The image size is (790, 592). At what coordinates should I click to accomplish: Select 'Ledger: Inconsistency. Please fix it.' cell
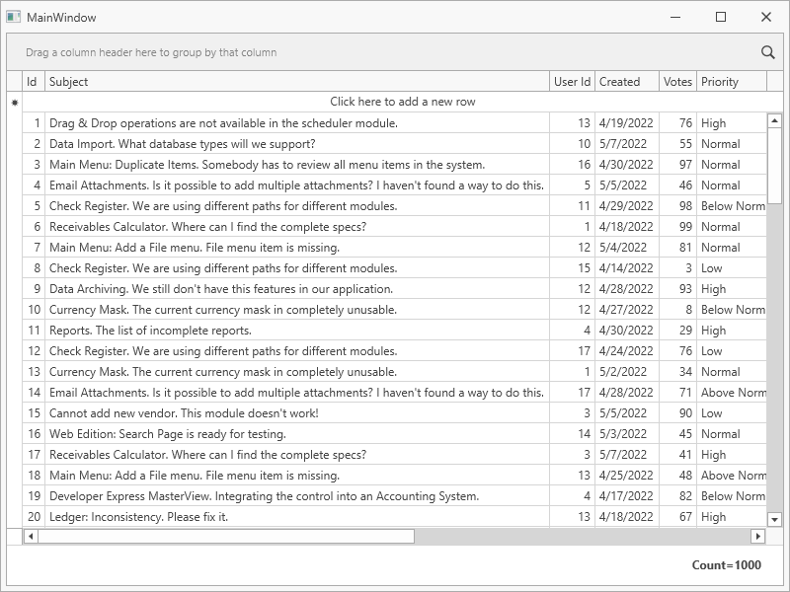pos(297,516)
